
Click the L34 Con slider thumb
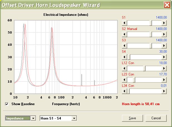[x=128, y=91]
